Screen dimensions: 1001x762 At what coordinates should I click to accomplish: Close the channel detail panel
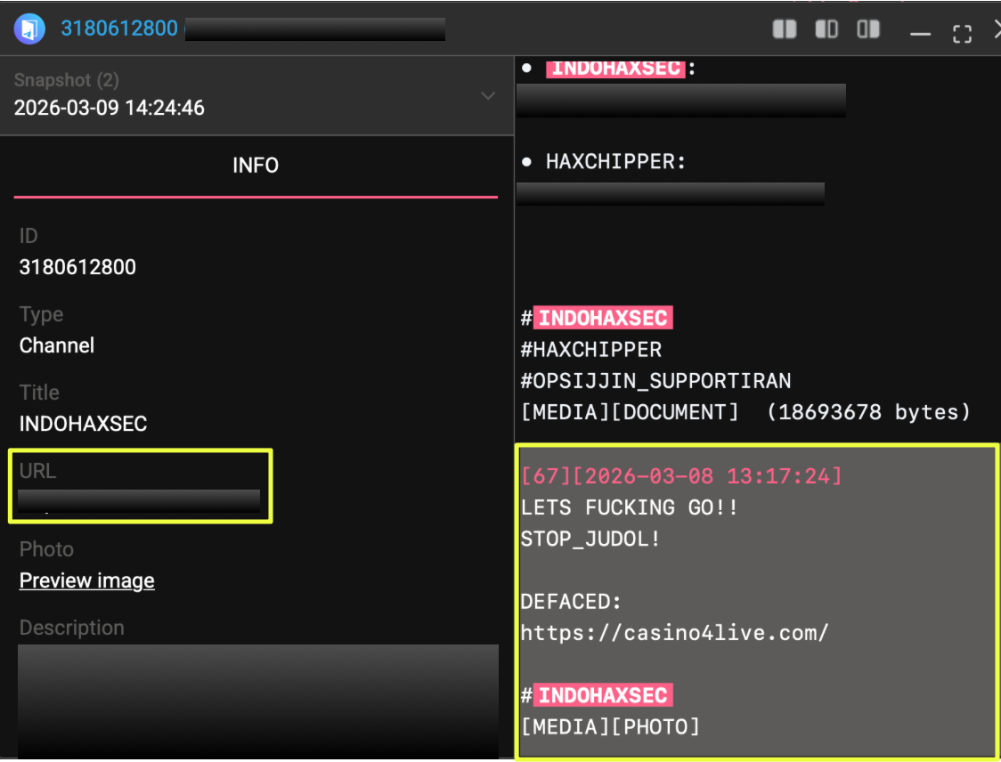[997, 30]
